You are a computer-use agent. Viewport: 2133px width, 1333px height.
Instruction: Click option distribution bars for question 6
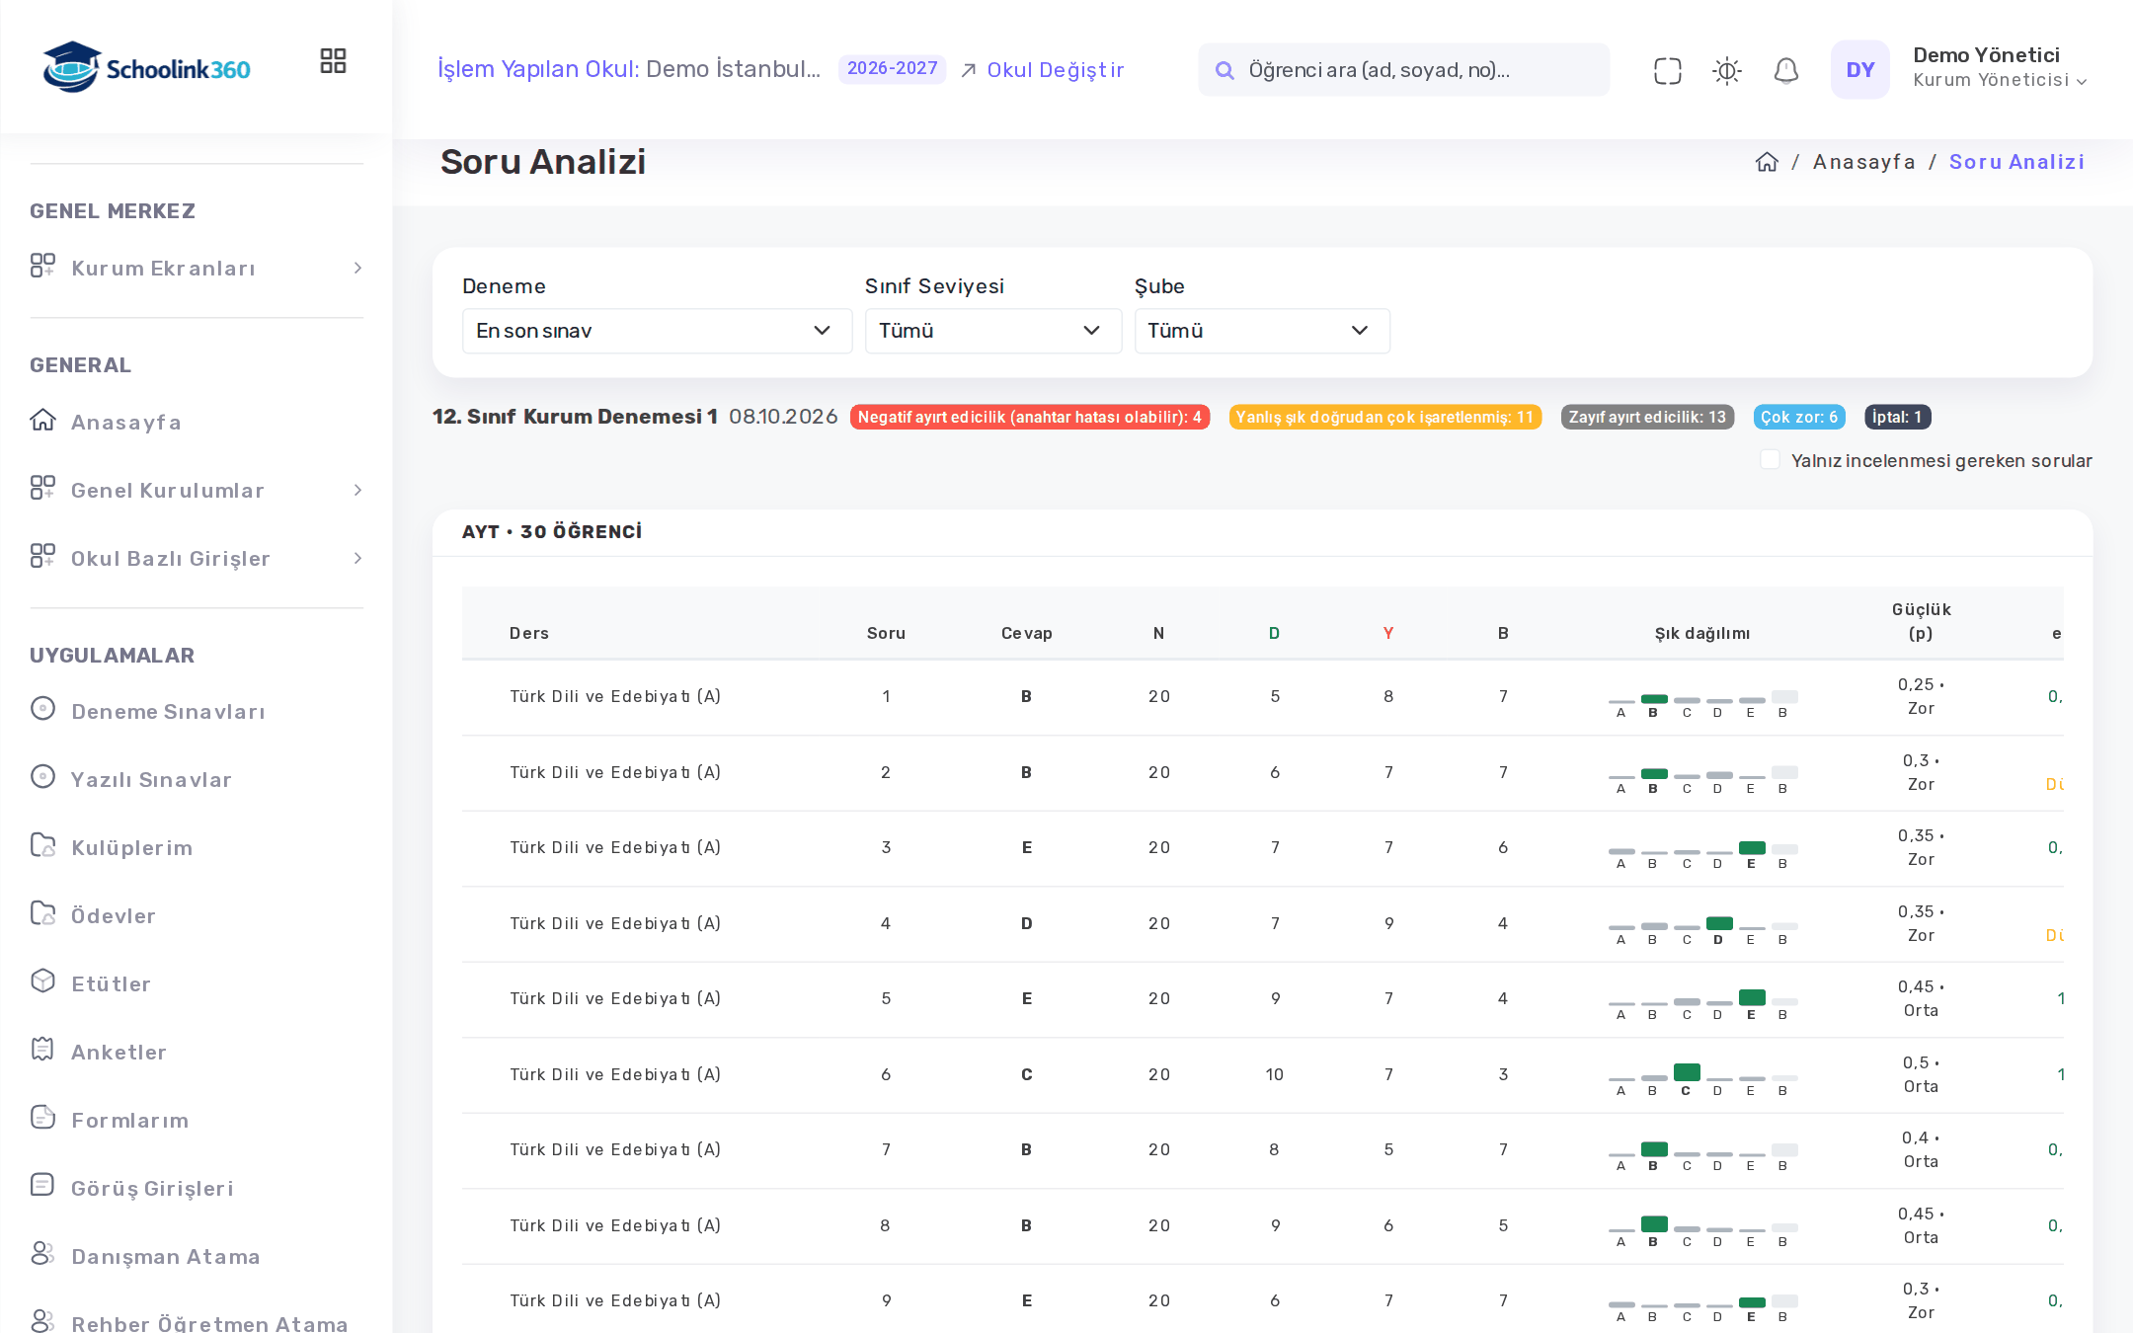[x=1702, y=1078]
